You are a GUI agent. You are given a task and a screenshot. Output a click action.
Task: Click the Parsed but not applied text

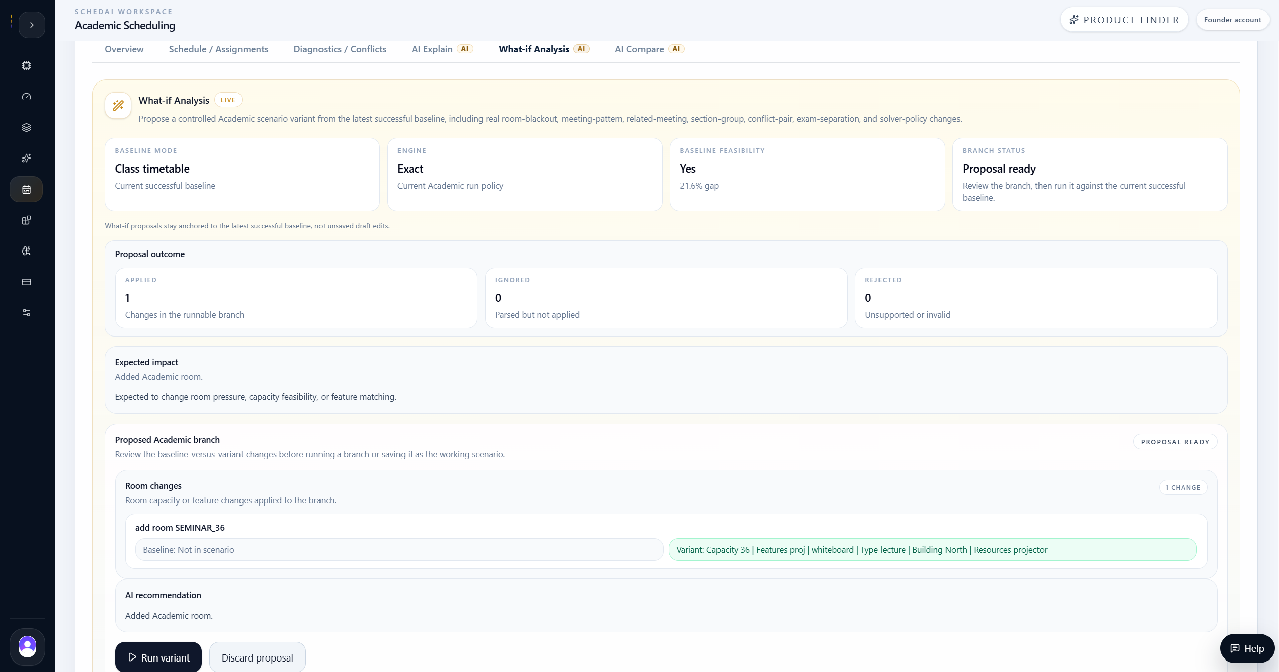click(x=537, y=315)
